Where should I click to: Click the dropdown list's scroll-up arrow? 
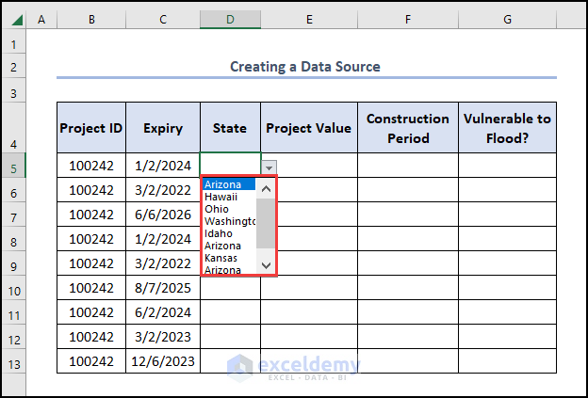[266, 188]
